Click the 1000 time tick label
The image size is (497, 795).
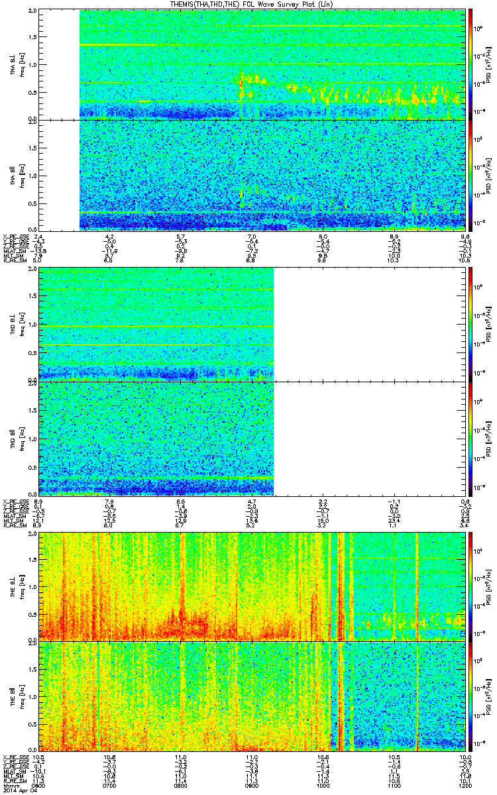[323, 785]
